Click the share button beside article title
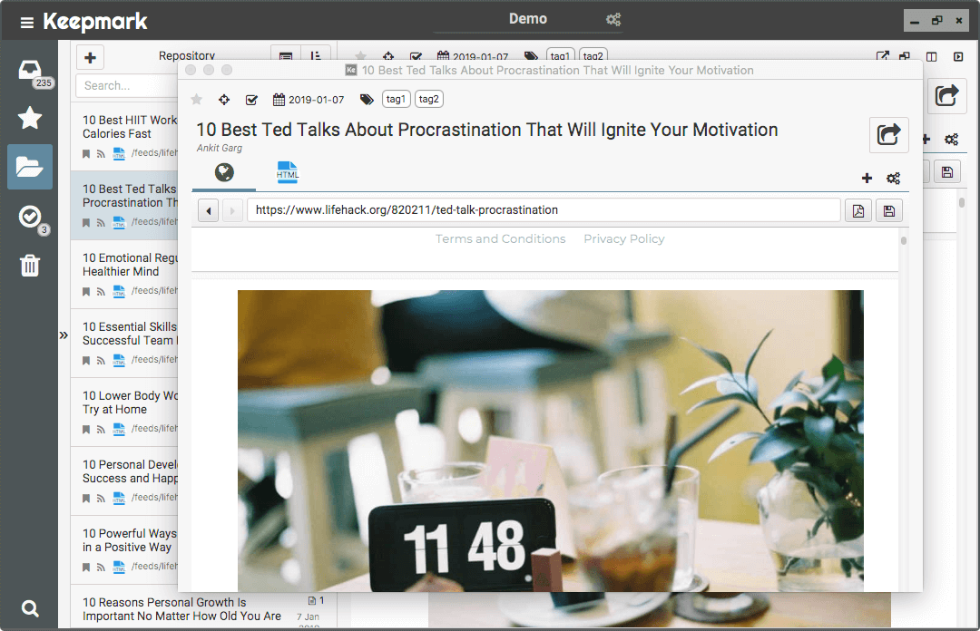980x631 pixels. click(888, 135)
